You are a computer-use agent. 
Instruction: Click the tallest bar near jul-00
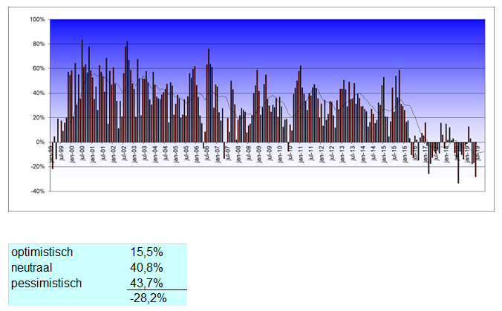click(x=82, y=91)
